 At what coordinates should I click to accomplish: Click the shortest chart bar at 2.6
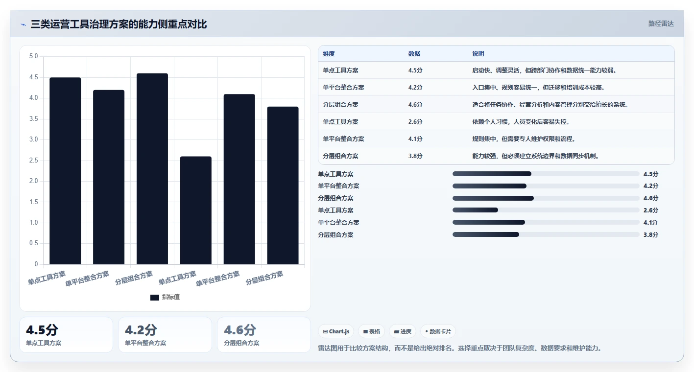tap(196, 210)
